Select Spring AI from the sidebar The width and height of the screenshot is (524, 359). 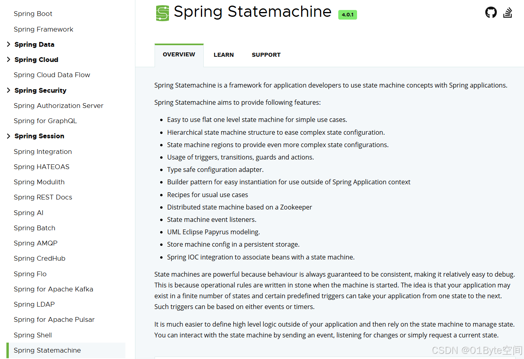point(28,213)
